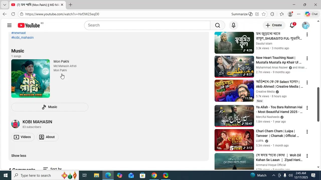This screenshot has height=180, width=321.
Task: Open KOBI MAHASIN channel avatar
Action: click(16, 124)
